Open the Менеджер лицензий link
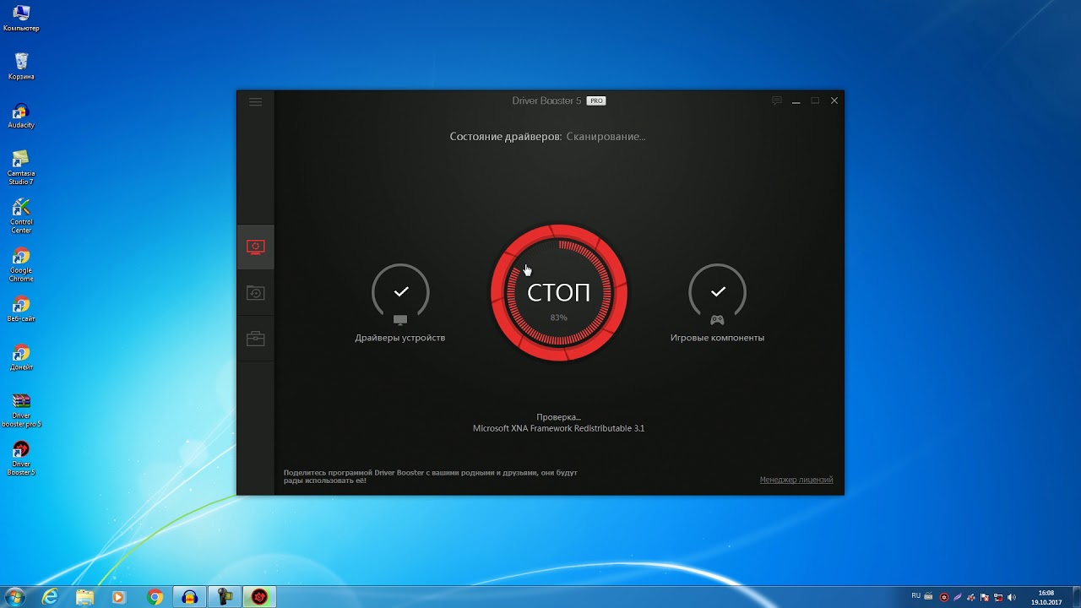Screen dimensions: 1081x608 coord(796,480)
